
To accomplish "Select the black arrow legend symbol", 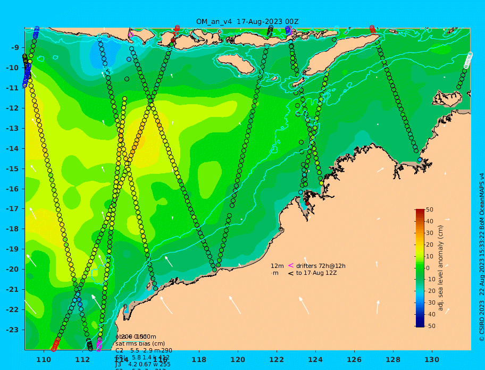I will (291, 273).
